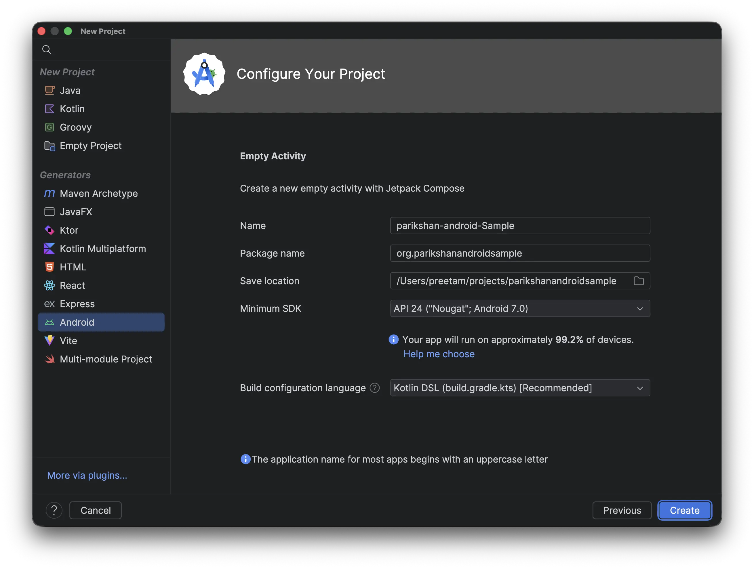Go back with the Previous button
Viewport: 754px width, 569px height.
coord(622,510)
